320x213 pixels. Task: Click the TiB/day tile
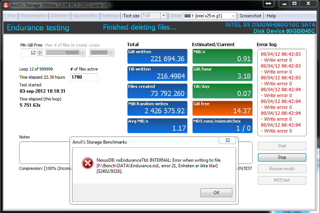coord(222,91)
